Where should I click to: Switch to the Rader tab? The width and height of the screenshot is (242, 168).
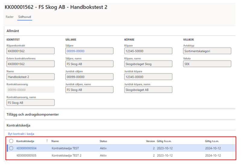coord(10,17)
